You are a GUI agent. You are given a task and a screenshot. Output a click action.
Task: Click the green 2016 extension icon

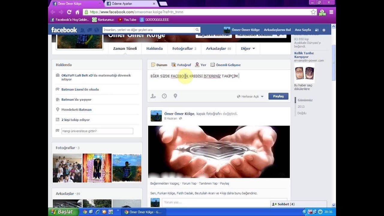pyautogui.click(x=322, y=12)
